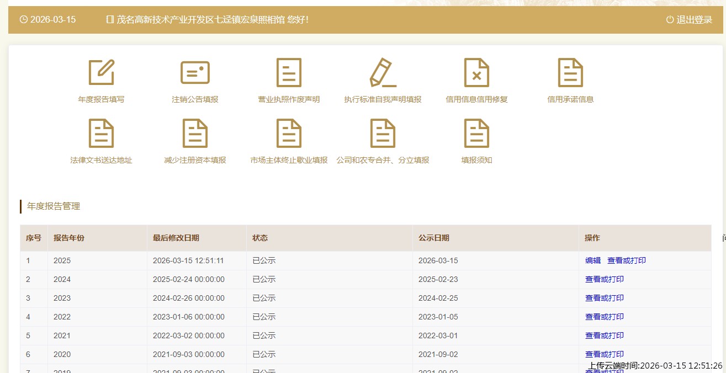Click 退出登录 to log out
This screenshot has height=373, width=726.
(x=690, y=20)
